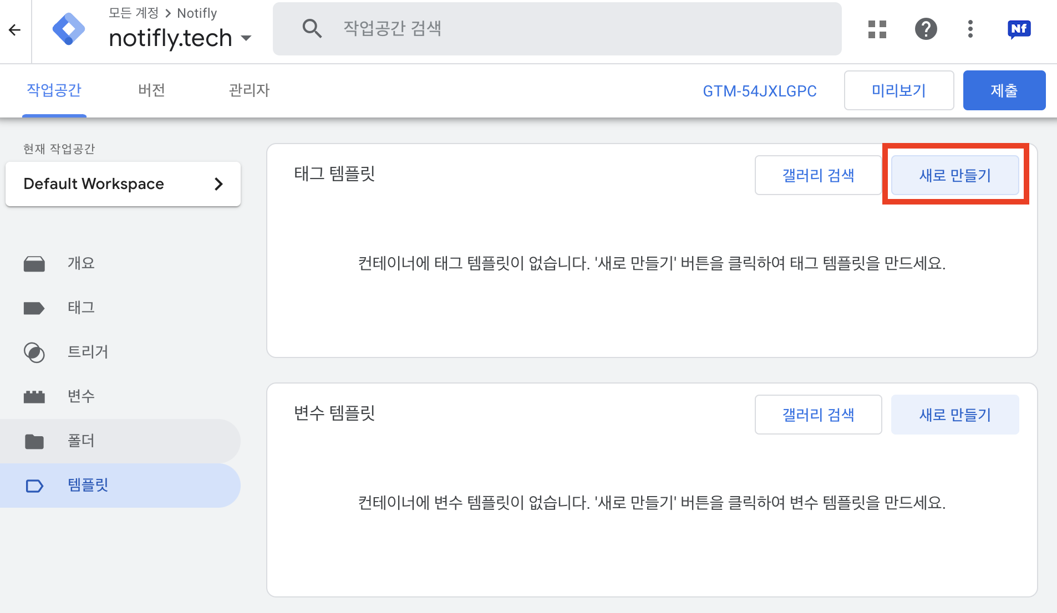Select the 태그 sidebar icon

coord(34,308)
